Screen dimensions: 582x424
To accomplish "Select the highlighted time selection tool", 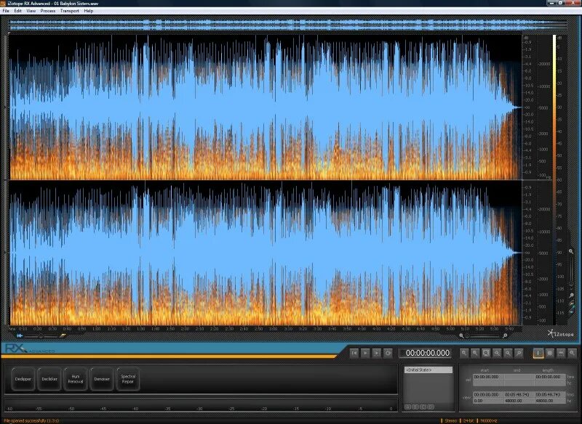I will (x=538, y=353).
